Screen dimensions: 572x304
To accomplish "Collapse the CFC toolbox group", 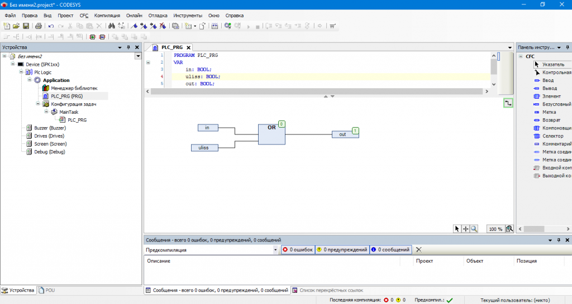I will pos(521,56).
